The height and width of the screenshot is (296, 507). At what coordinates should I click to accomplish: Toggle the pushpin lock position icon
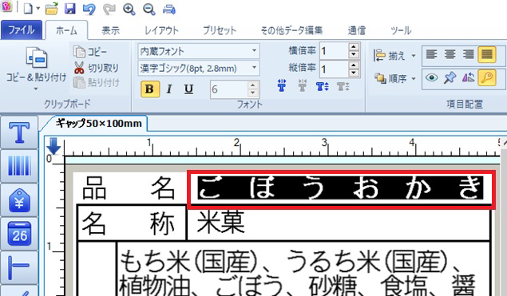(x=450, y=77)
